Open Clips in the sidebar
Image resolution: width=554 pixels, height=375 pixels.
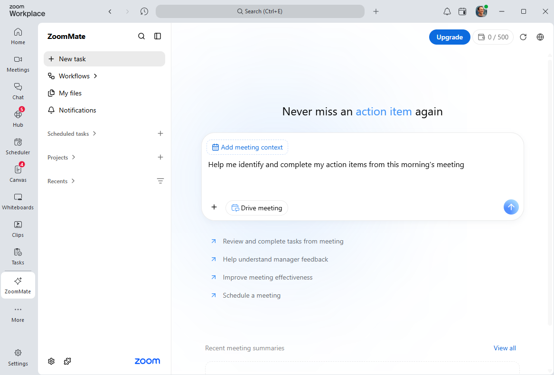(18, 229)
